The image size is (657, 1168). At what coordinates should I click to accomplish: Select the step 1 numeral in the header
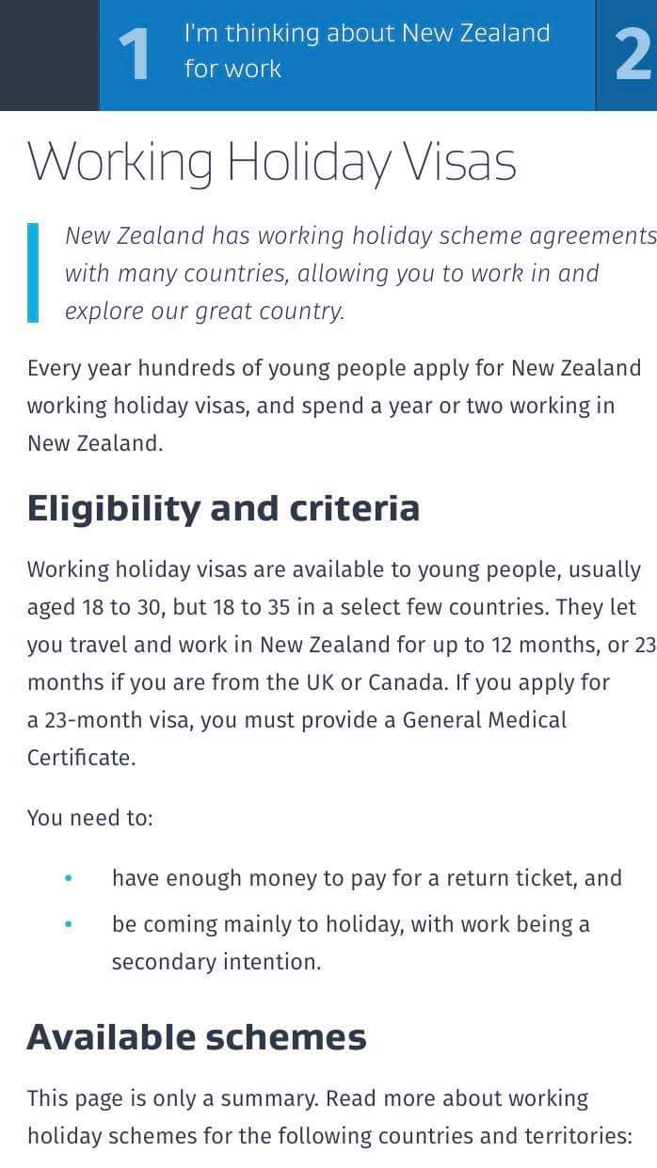pyautogui.click(x=134, y=55)
